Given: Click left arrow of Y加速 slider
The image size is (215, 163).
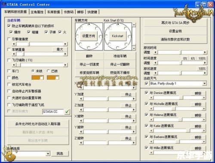Looking at the screenshot, I should point(81,98).
